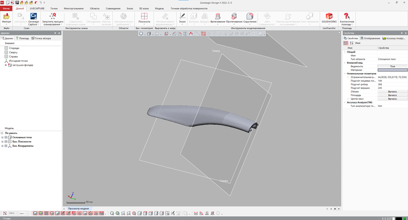The width and height of the screenshot is (408, 220).
Task: Open Плоскость dropdown arrow
Action: click(x=144, y=24)
